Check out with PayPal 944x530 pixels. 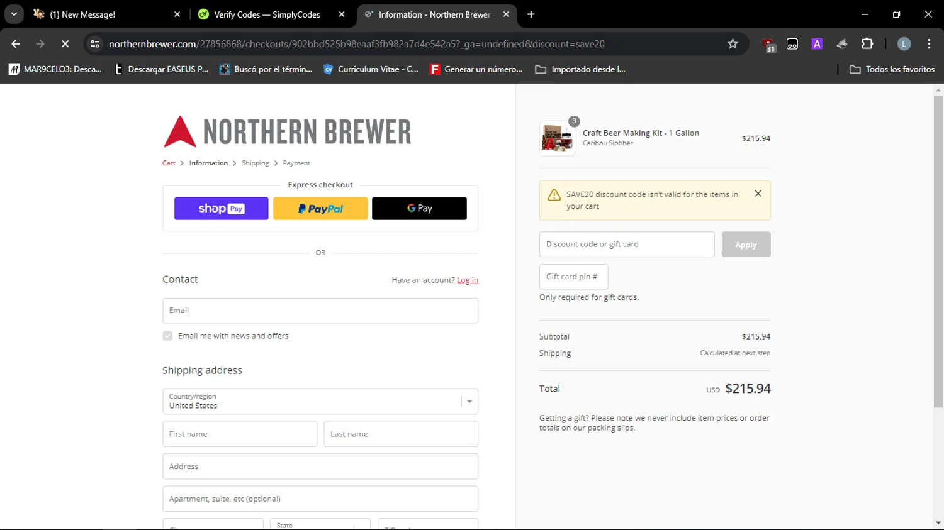pos(320,208)
